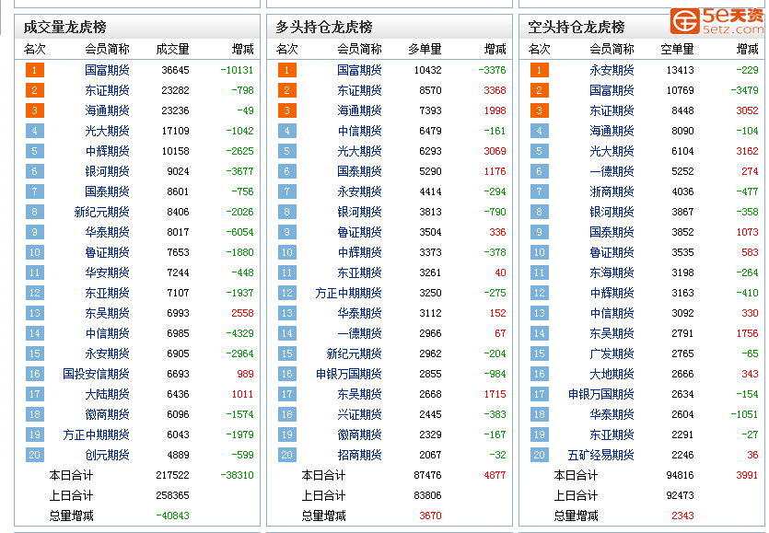Open the 国投安信期货 member link

96,374
